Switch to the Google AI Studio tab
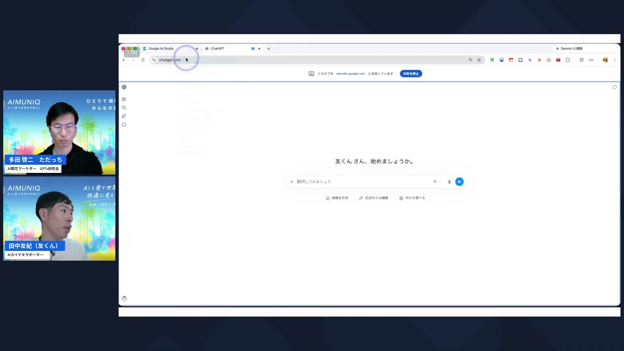Screen dimensions: 624x351 pyautogui.click(x=161, y=48)
